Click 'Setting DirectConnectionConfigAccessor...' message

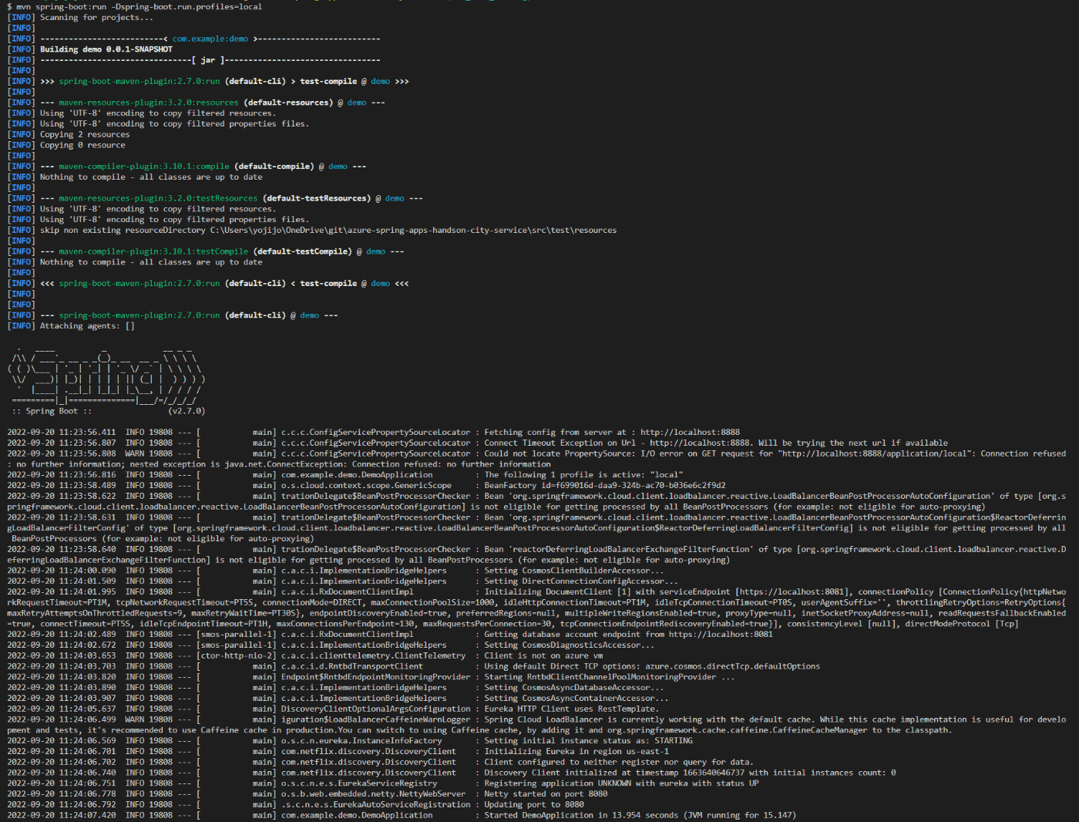(581, 581)
